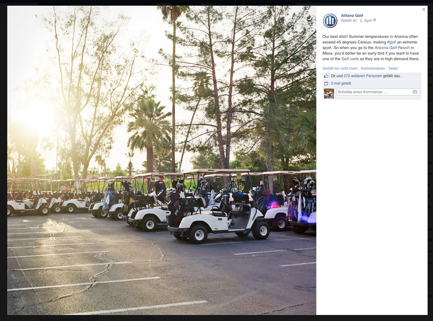Click the 2. April post date
This screenshot has width=433, height=321.
click(x=366, y=20)
